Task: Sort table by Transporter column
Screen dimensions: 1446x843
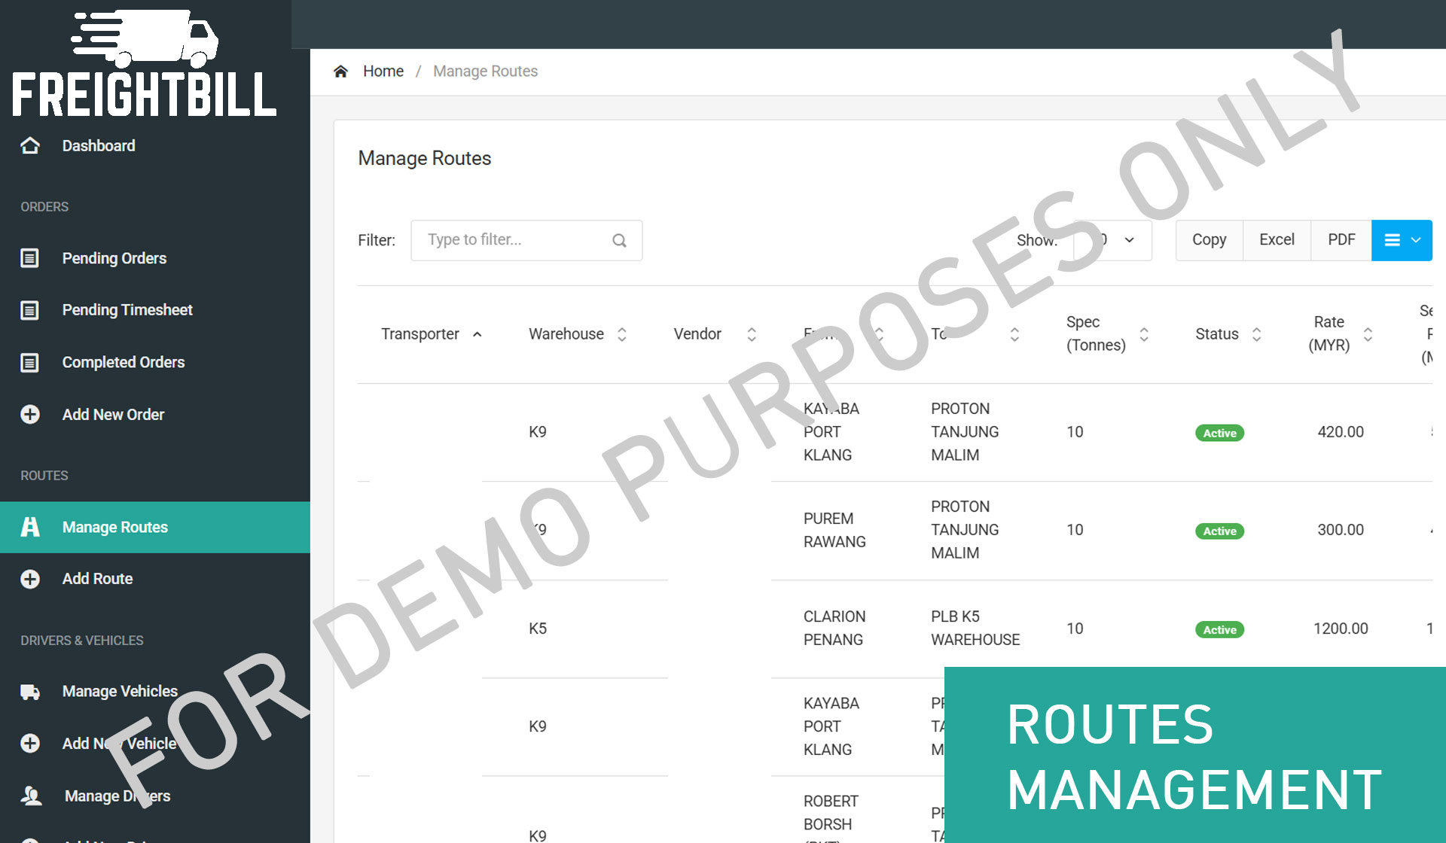Action: (431, 334)
